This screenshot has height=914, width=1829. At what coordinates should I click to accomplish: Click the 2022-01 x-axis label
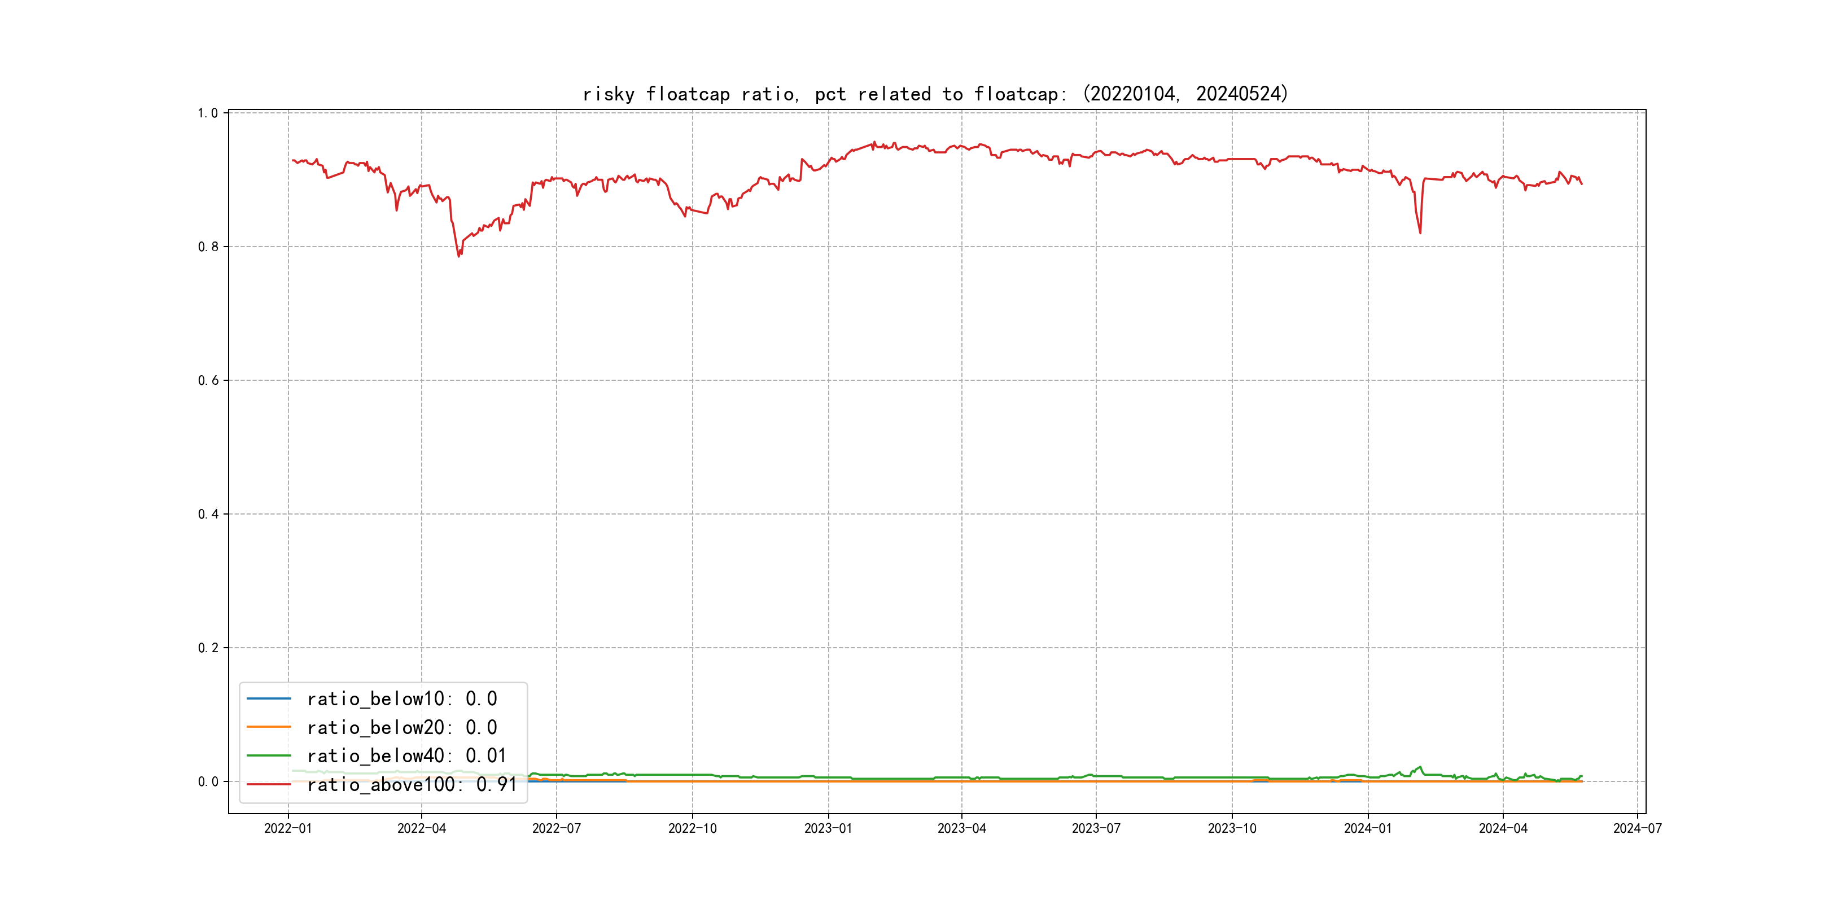pos(287,828)
